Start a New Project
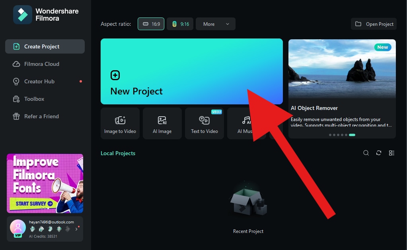Image resolution: width=407 pixels, height=250 pixels. 191,71
